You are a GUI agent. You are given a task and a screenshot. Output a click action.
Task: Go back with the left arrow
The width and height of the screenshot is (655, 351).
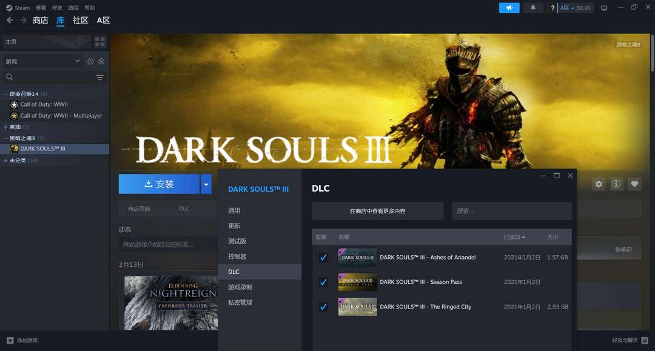point(10,20)
